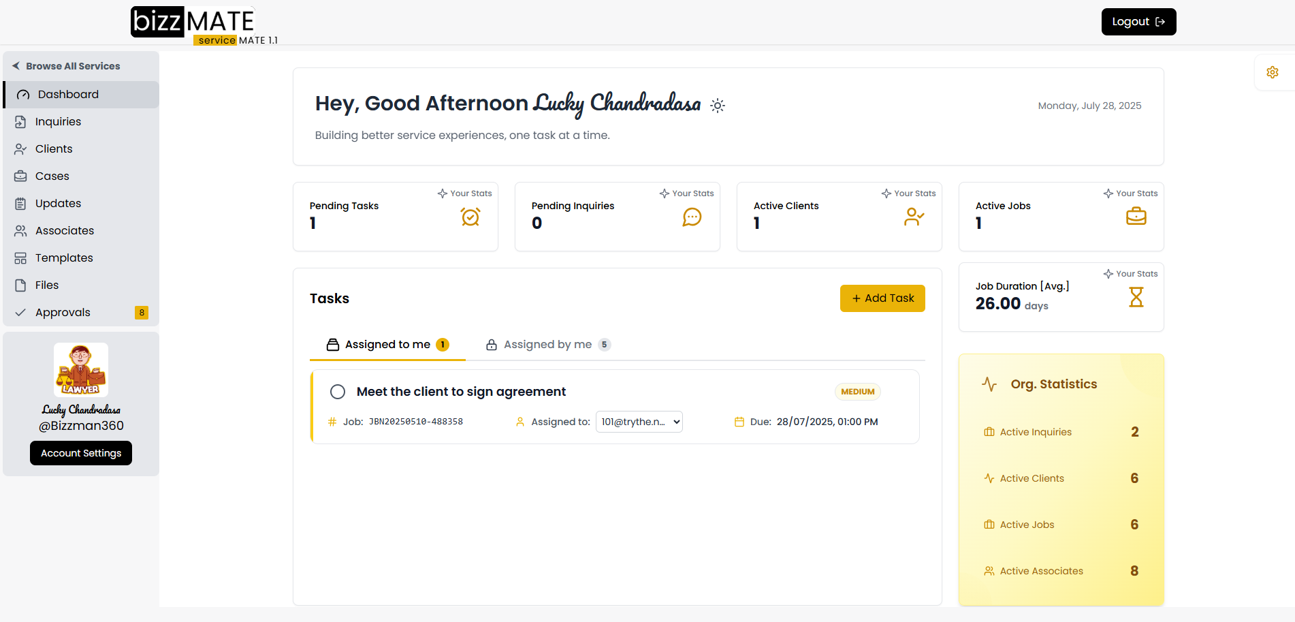This screenshot has width=1295, height=622.
Task: Collapse sidebar via Browse All Services
Action: 66,66
